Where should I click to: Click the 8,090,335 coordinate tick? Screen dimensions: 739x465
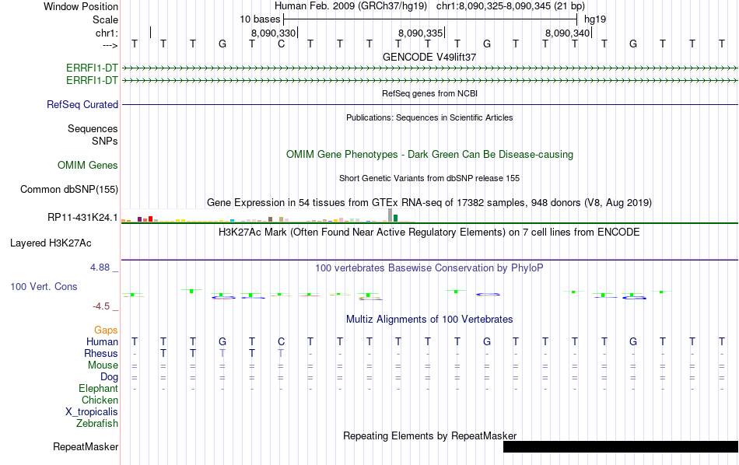click(421, 33)
